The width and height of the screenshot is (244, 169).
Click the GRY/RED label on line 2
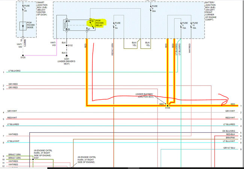click(x=13, y=84)
